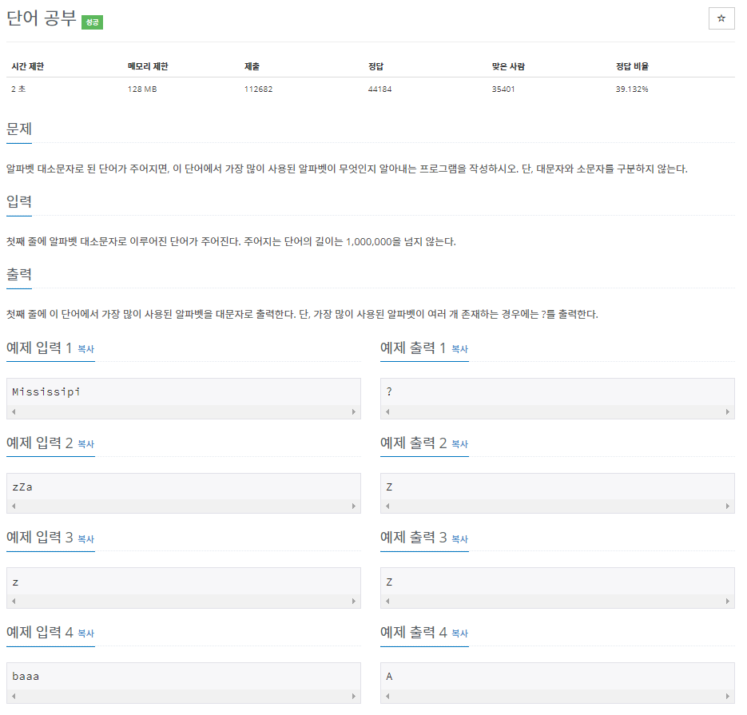Screen dimensions: 747x715
Task: Click the 128 MB memory limit value
Action: click(142, 89)
